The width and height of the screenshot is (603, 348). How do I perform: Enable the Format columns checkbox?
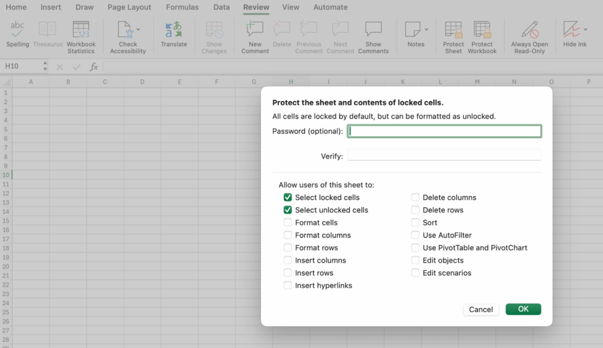coord(287,235)
